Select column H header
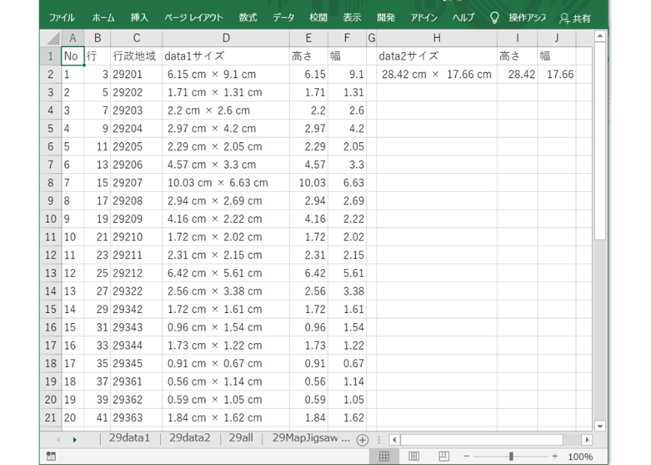The width and height of the screenshot is (651, 465). (437, 38)
